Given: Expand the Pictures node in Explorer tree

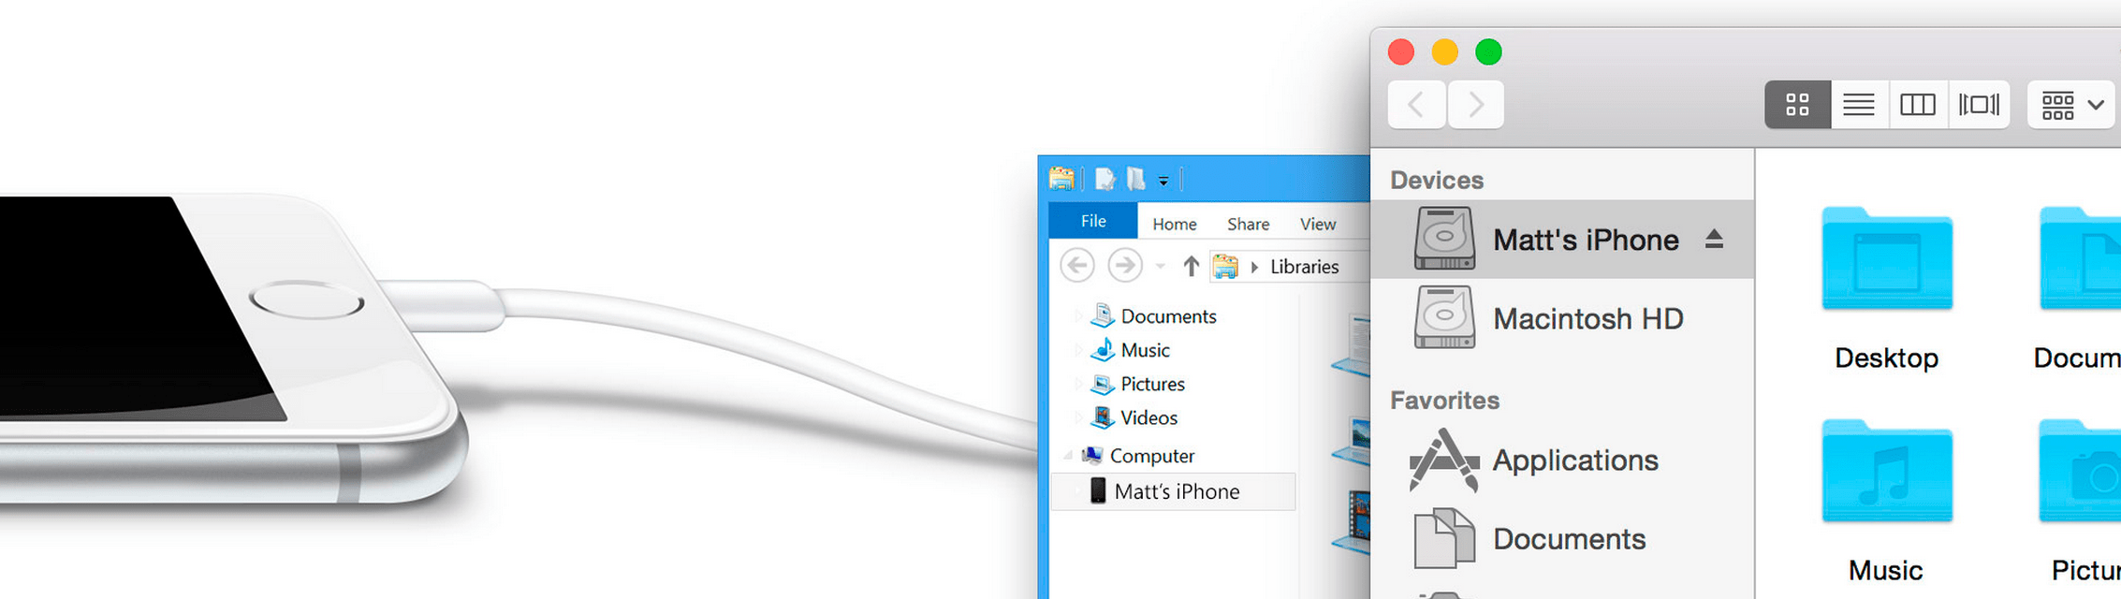Looking at the screenshot, I should click(x=1079, y=384).
